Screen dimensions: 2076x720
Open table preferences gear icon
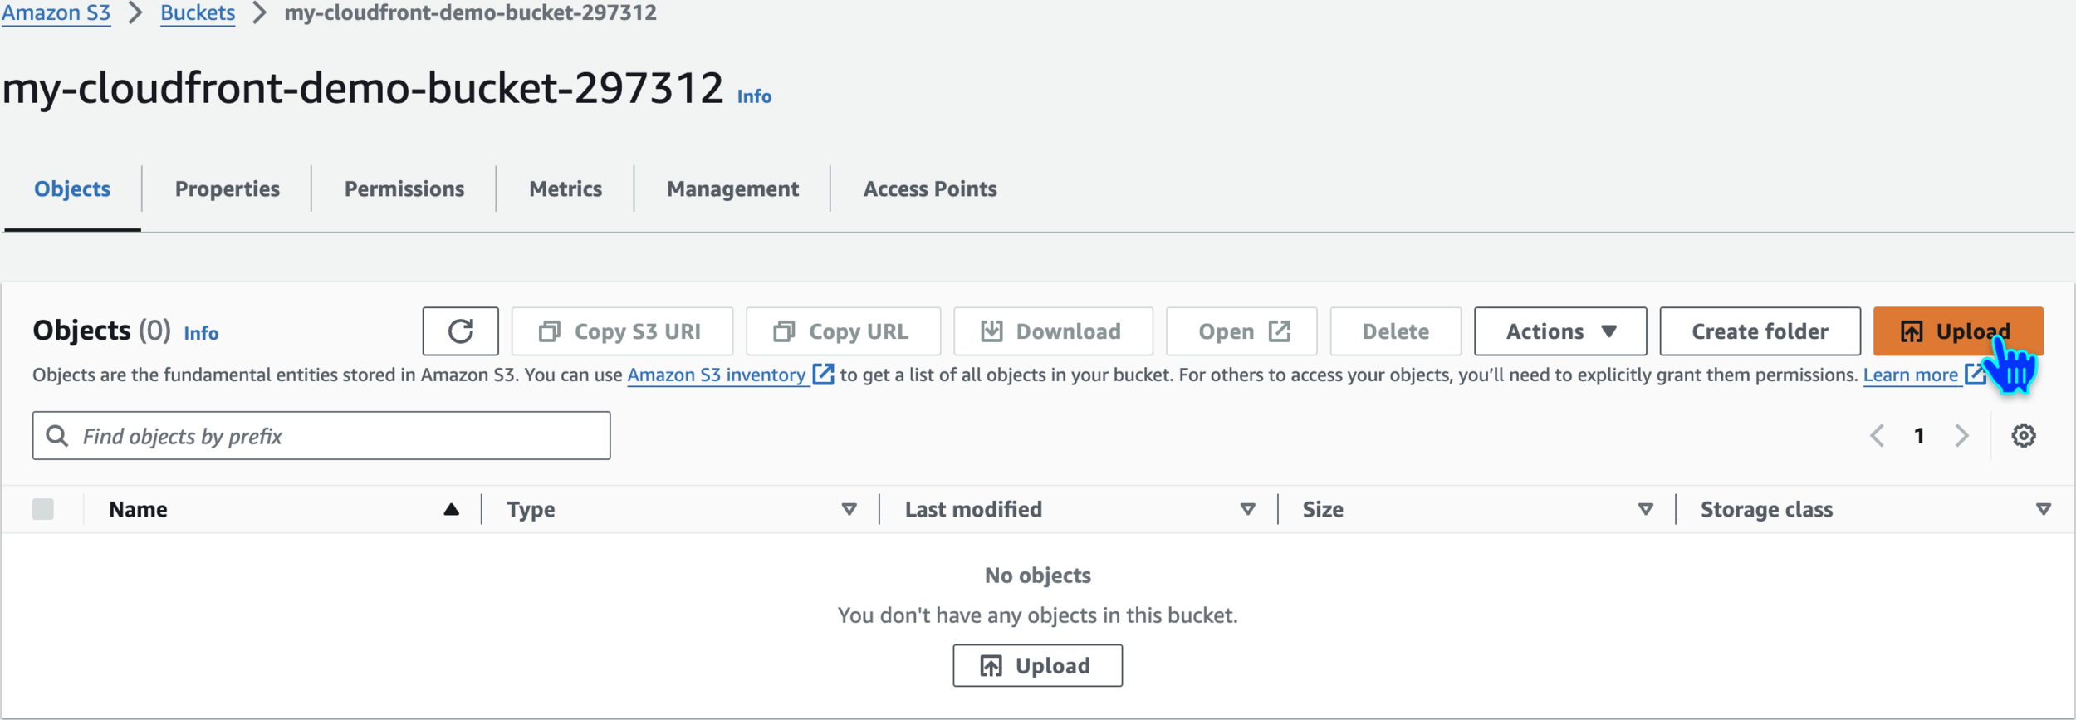pos(2023,436)
